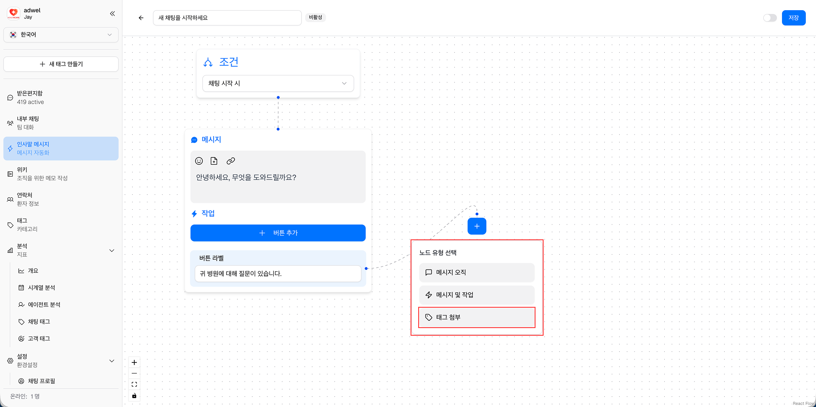Select 메시지 및 작업 node type
The height and width of the screenshot is (407, 816).
[x=476, y=295]
